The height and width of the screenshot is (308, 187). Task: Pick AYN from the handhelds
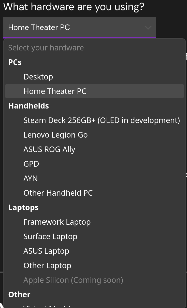(31, 178)
